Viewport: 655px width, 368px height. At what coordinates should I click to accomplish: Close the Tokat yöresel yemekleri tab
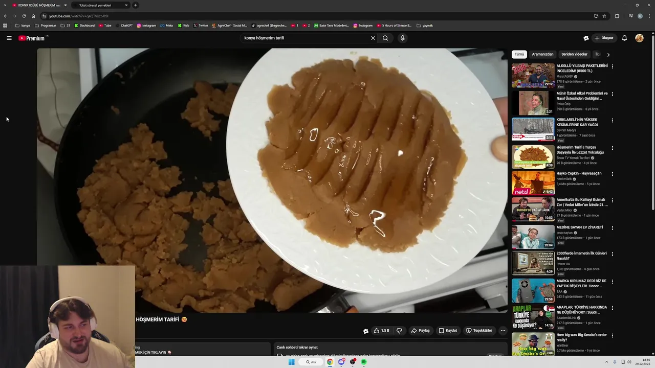(x=126, y=5)
